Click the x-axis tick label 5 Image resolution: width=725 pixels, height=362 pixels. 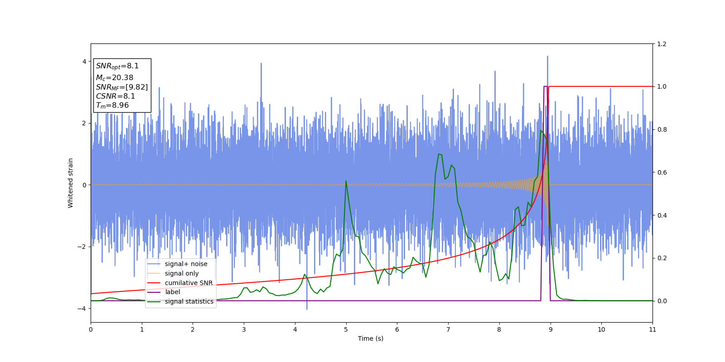(346, 329)
